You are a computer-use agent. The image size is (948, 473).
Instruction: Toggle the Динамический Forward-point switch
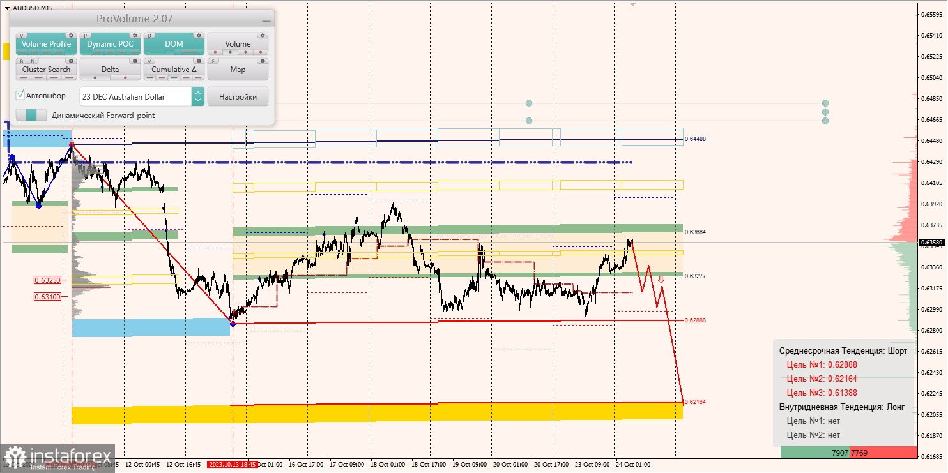pyautogui.click(x=31, y=115)
